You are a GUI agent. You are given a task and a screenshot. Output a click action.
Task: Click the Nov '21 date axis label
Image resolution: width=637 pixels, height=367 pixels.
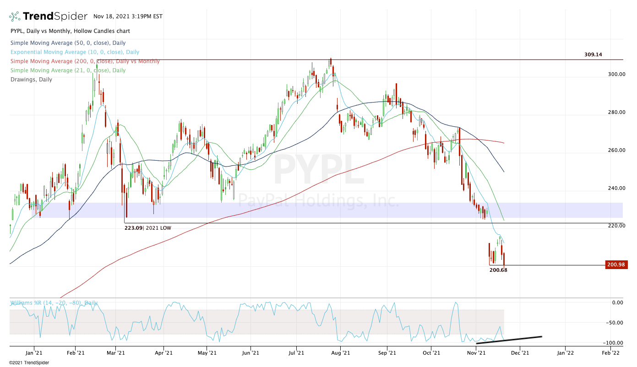click(476, 353)
